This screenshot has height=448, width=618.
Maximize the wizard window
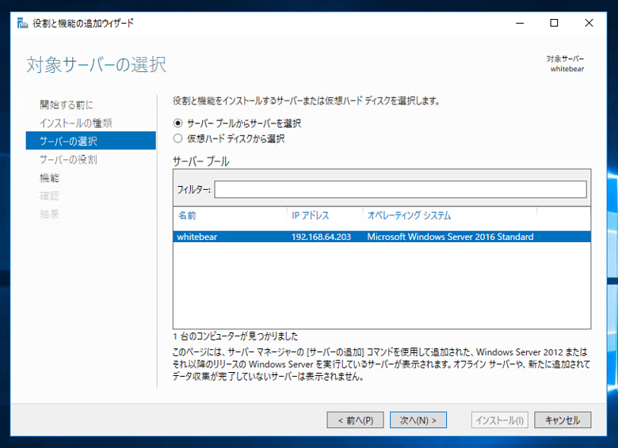[x=554, y=23]
